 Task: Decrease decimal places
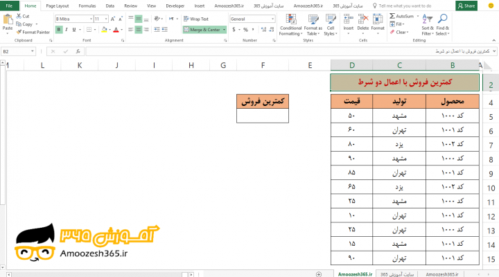(x=272, y=30)
